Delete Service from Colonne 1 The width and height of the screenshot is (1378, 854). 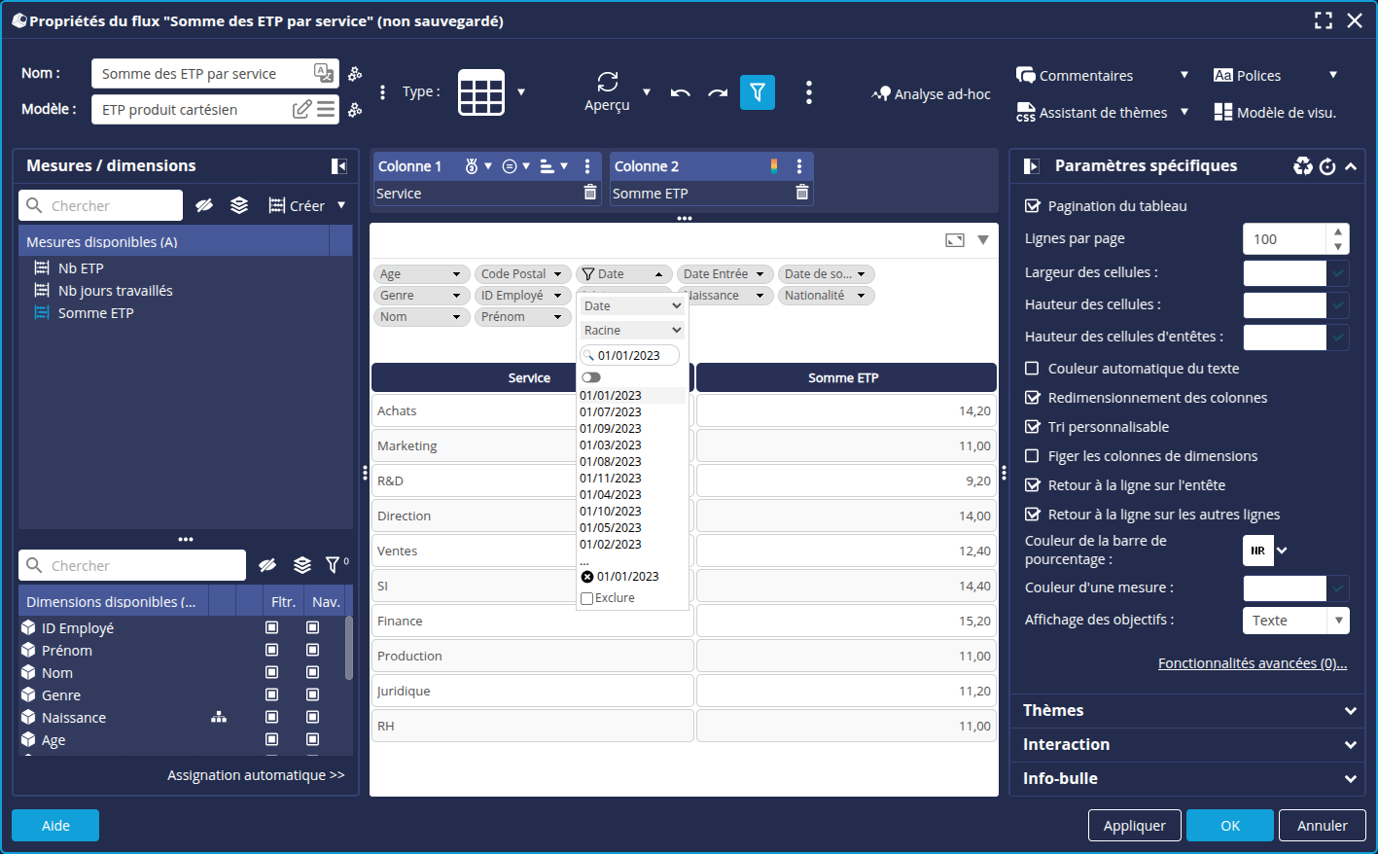(589, 193)
